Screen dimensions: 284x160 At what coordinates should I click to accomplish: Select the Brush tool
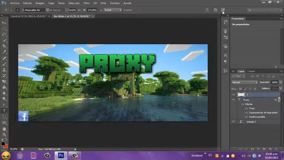[4, 64]
